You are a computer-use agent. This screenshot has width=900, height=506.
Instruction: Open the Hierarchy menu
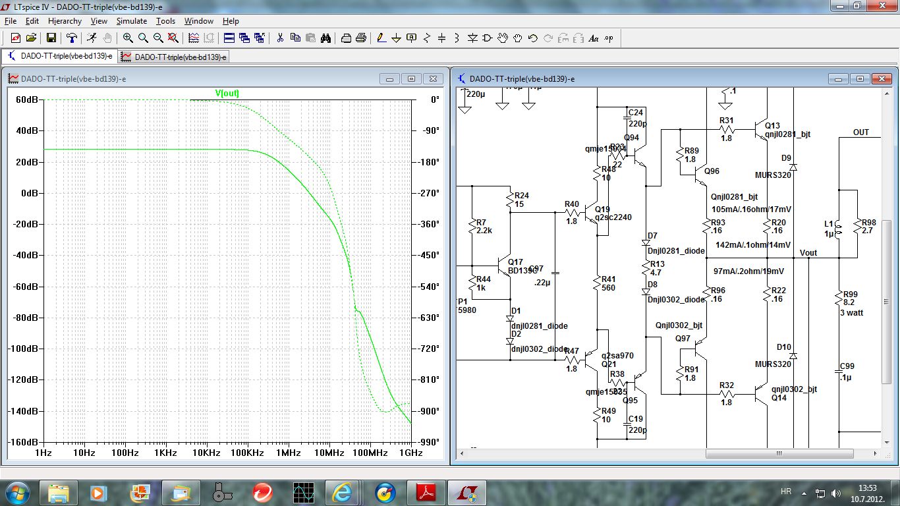(65, 21)
